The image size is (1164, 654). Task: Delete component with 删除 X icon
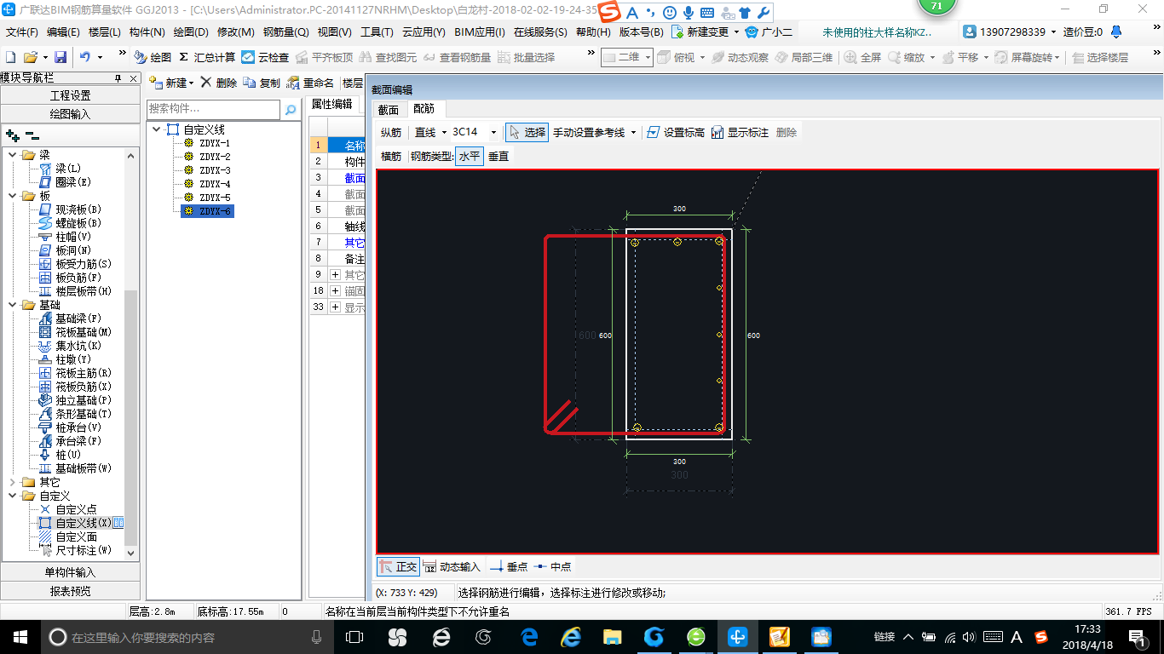pyautogui.click(x=219, y=83)
